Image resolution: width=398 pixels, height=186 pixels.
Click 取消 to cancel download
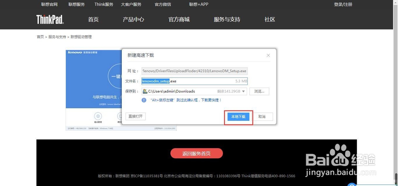[x=263, y=116]
